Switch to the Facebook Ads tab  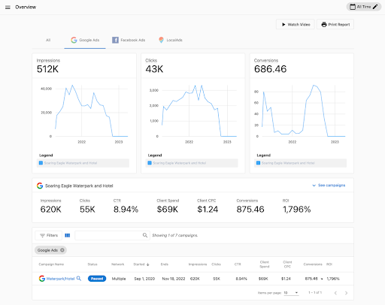[129, 40]
